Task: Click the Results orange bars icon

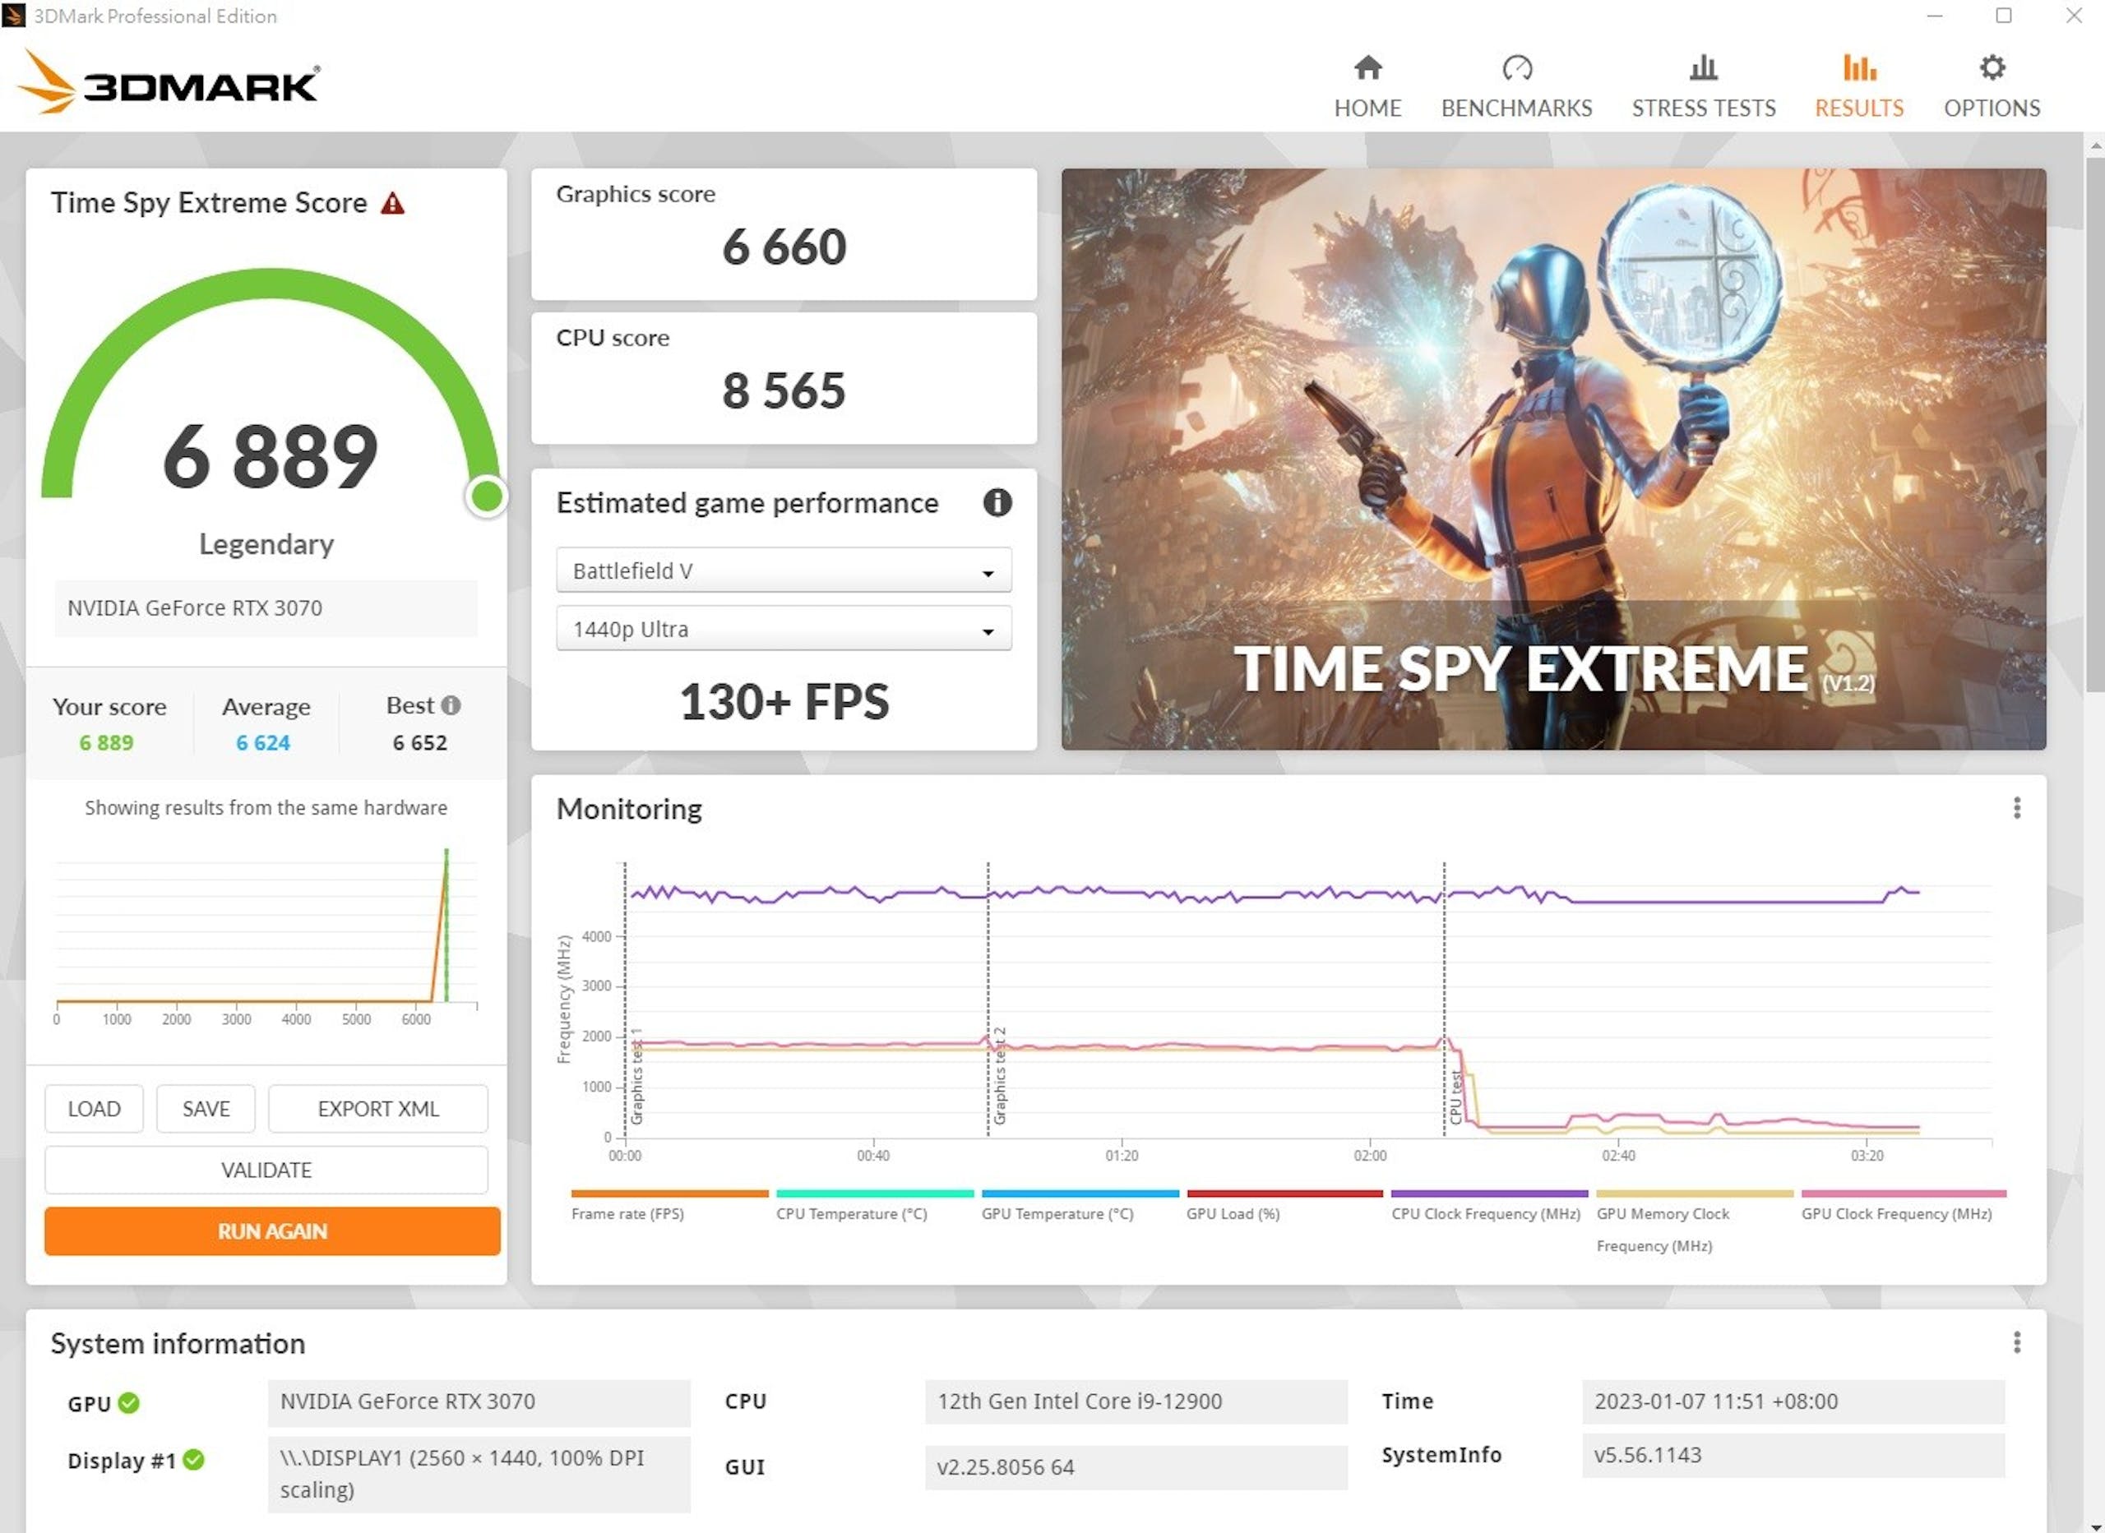Action: coord(1859,67)
